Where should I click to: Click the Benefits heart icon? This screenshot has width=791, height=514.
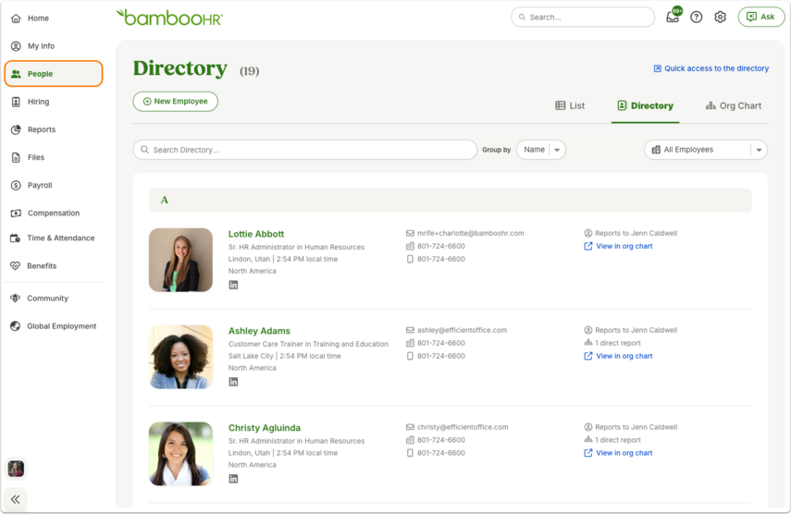pyautogui.click(x=15, y=265)
